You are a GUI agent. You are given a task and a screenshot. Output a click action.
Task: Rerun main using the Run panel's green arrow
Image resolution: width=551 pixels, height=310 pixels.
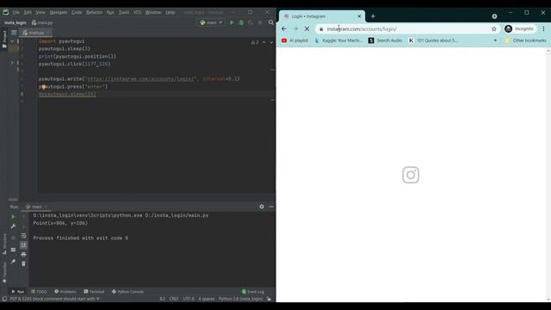[13, 217]
